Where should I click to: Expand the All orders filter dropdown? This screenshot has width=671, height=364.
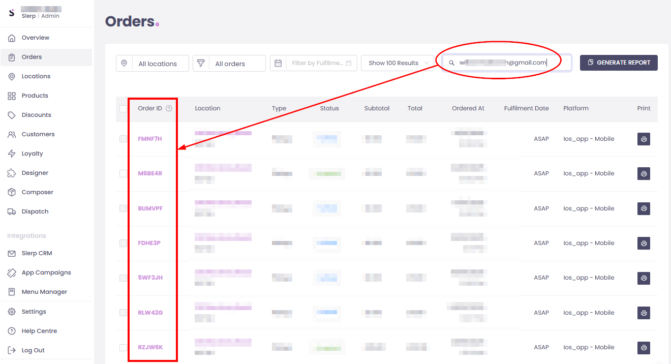pos(235,64)
